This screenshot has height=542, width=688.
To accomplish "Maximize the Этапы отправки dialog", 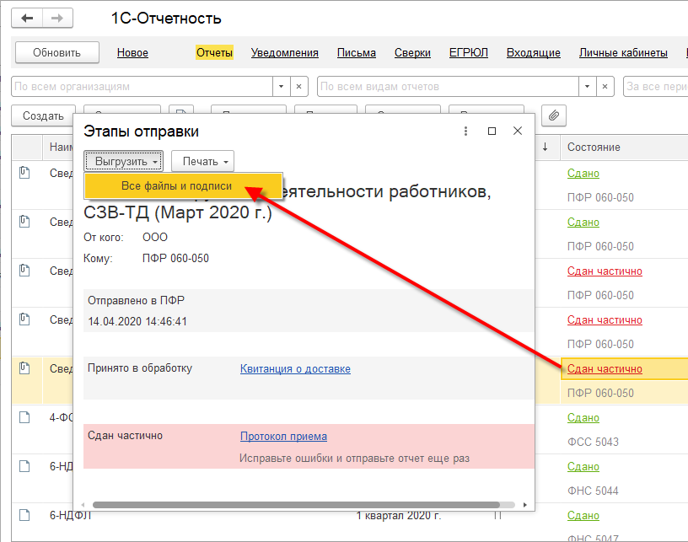I will click(492, 131).
